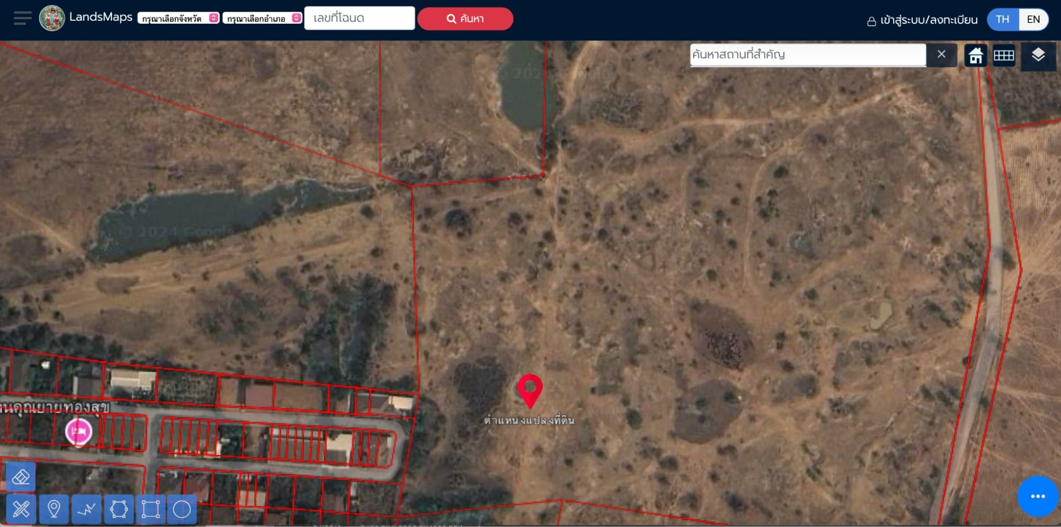Click the home icon on map toolbar
The image size is (1061, 527).
(x=976, y=56)
